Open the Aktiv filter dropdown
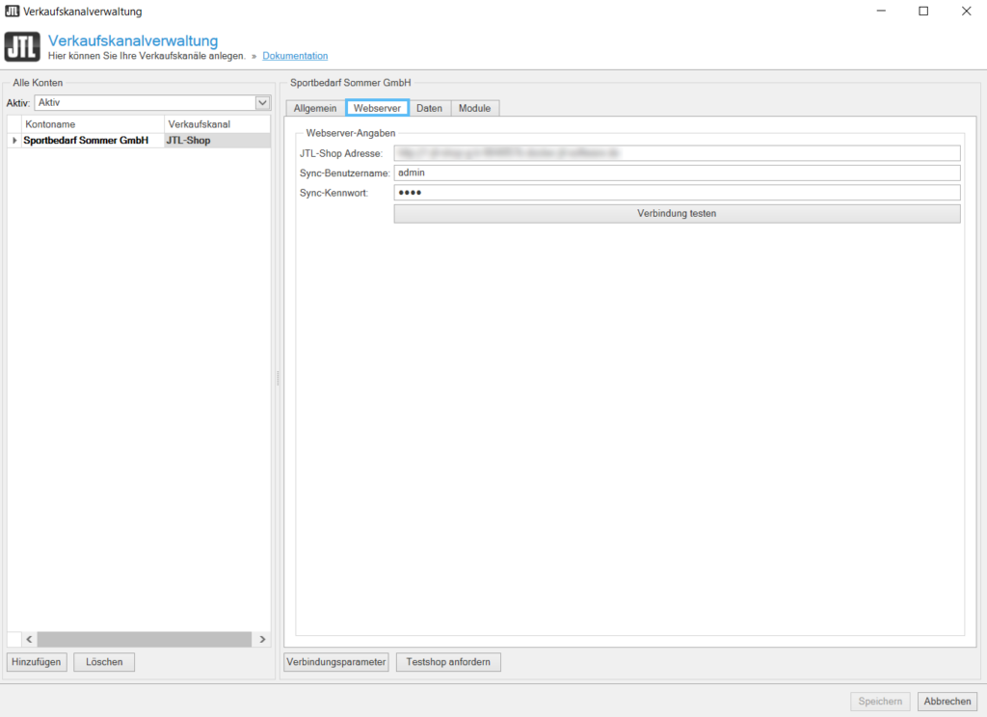Screen dimensions: 987x717 pyautogui.click(x=261, y=102)
